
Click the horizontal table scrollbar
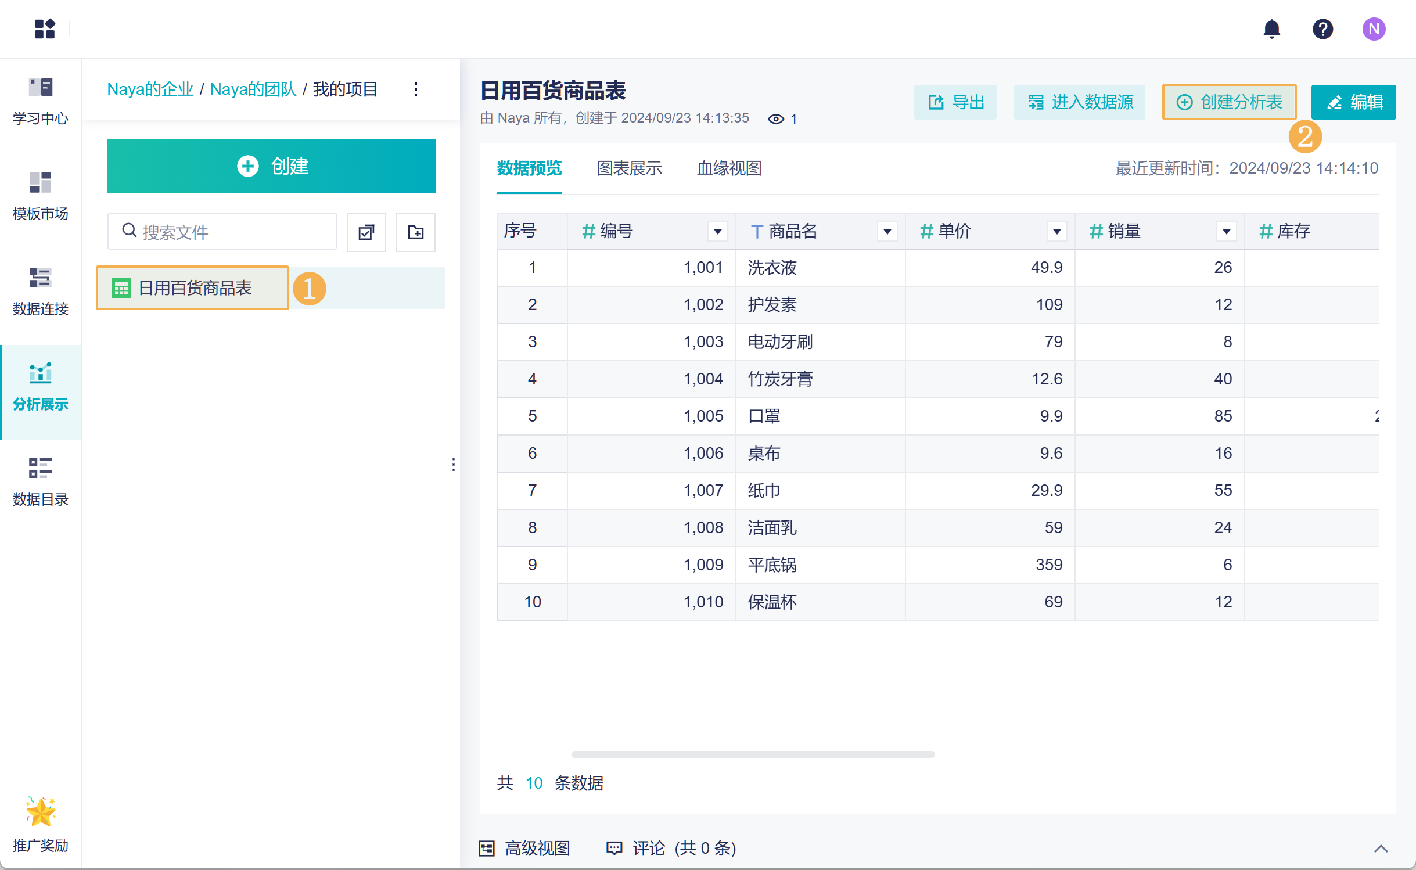click(753, 754)
